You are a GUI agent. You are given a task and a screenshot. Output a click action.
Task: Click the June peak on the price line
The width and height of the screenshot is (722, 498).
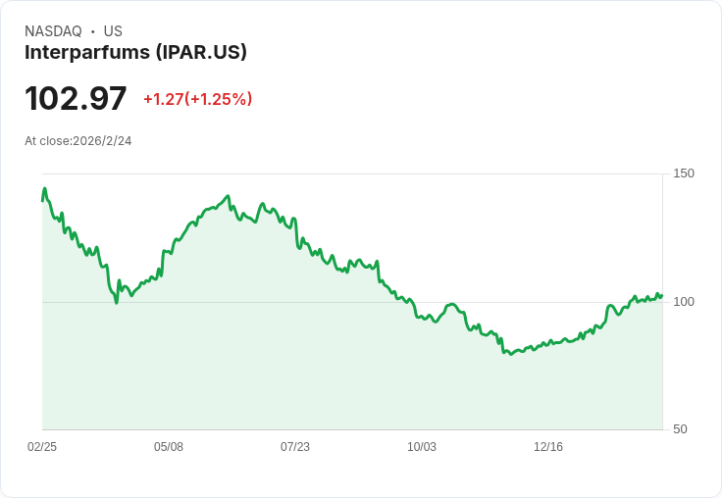tap(228, 196)
